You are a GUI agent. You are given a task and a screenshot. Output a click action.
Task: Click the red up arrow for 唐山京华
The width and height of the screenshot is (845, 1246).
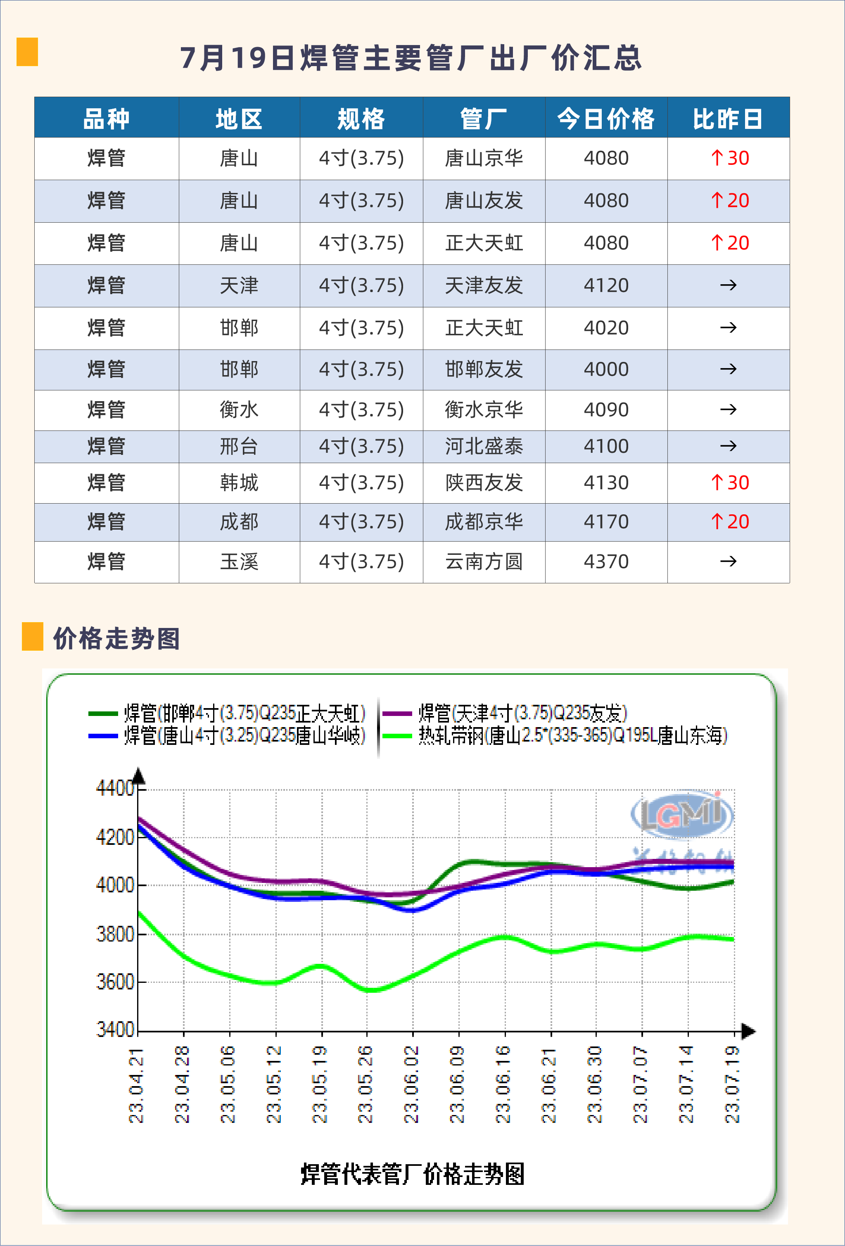[x=717, y=158]
